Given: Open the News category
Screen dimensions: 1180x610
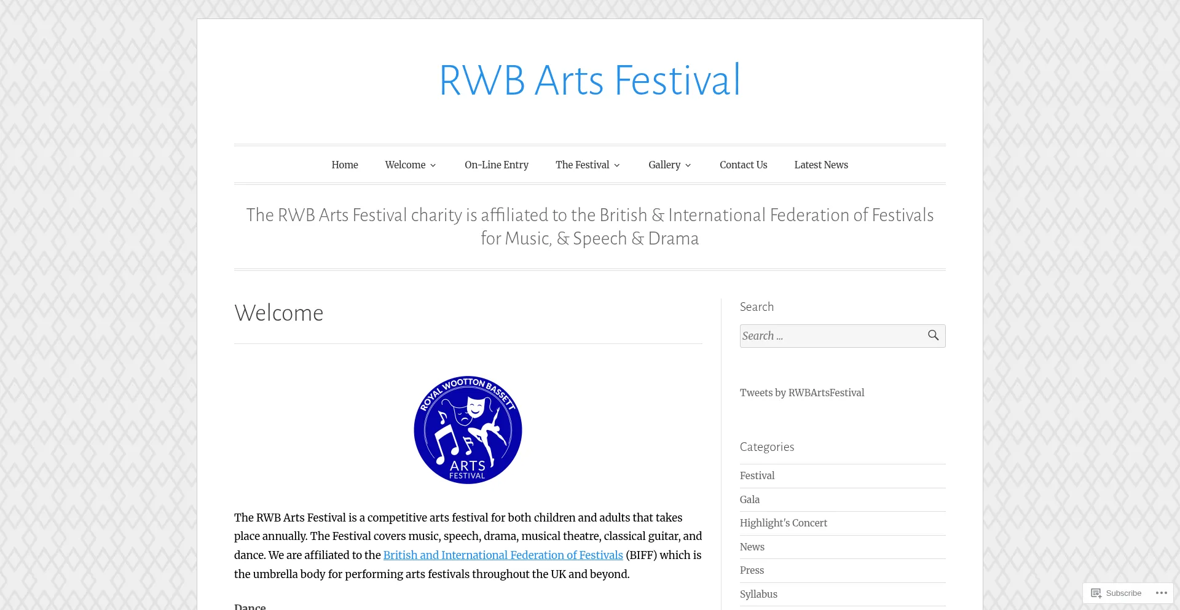Looking at the screenshot, I should [752, 547].
